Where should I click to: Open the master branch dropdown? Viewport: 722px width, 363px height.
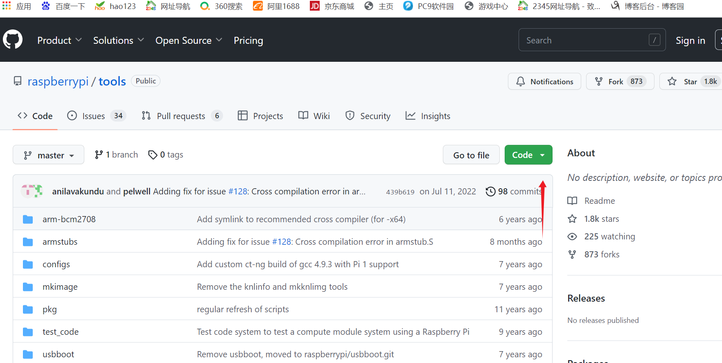(x=48, y=155)
